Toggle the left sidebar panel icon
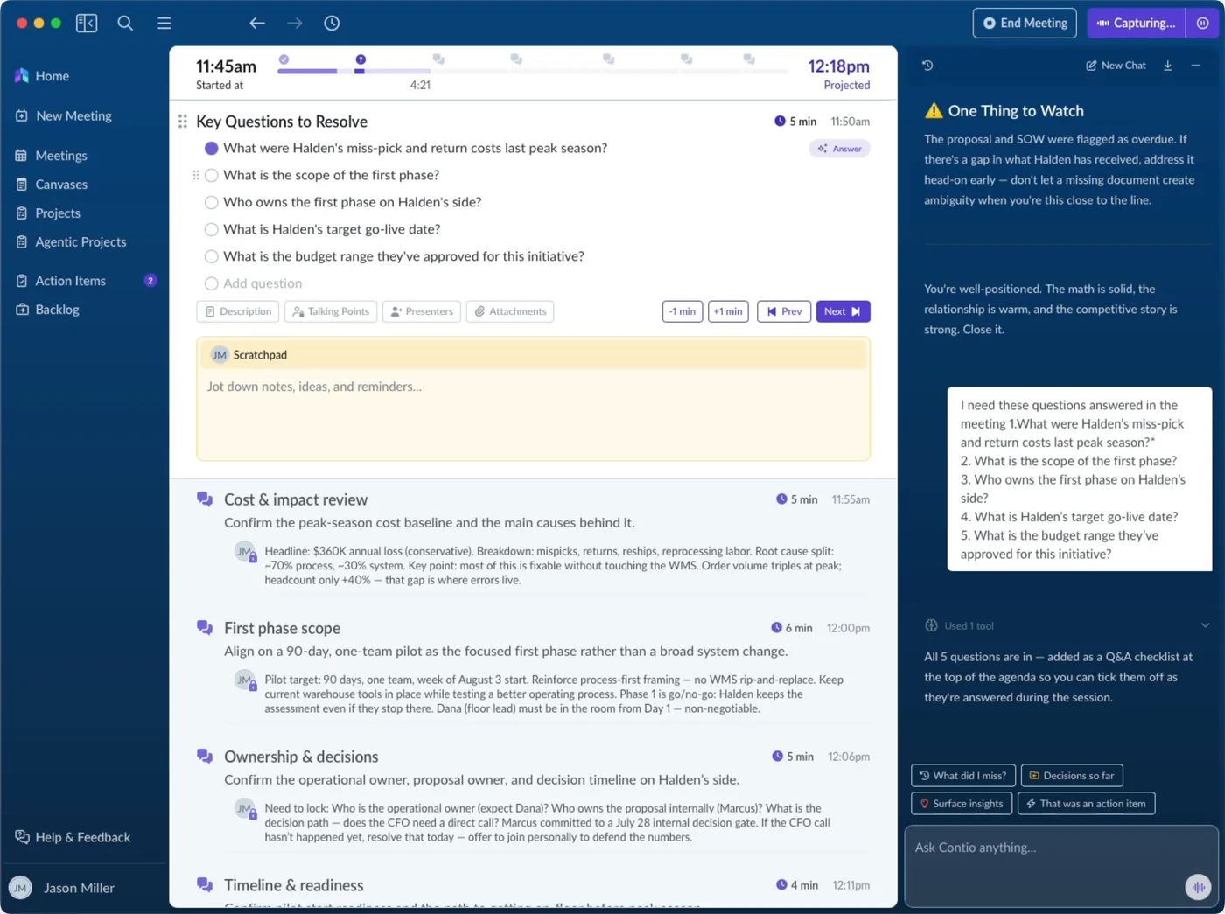Viewport: 1225px width, 914px height. click(x=87, y=24)
